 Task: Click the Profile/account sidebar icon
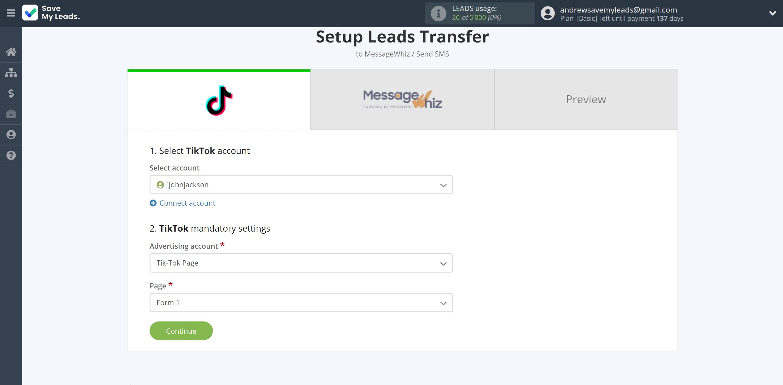pyautogui.click(x=11, y=135)
